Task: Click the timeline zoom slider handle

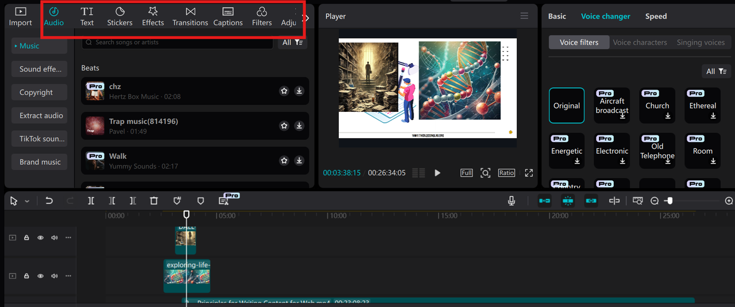Action: pyautogui.click(x=669, y=201)
